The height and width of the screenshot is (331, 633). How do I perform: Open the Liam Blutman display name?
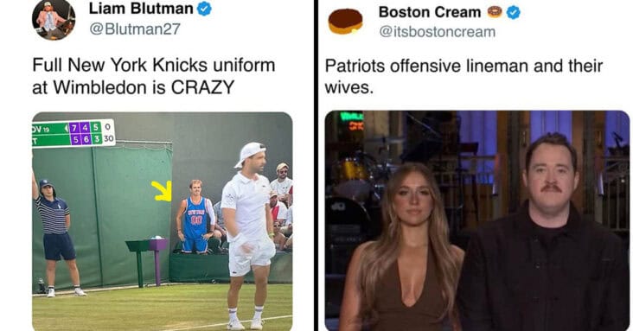pyautogui.click(x=141, y=9)
